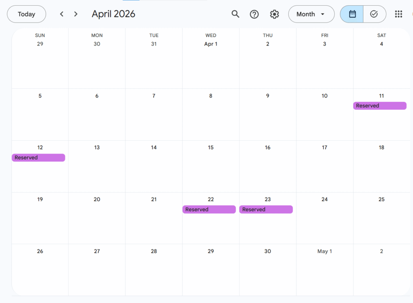Select the Reserved event on April 23
413x303 pixels.
266,210
